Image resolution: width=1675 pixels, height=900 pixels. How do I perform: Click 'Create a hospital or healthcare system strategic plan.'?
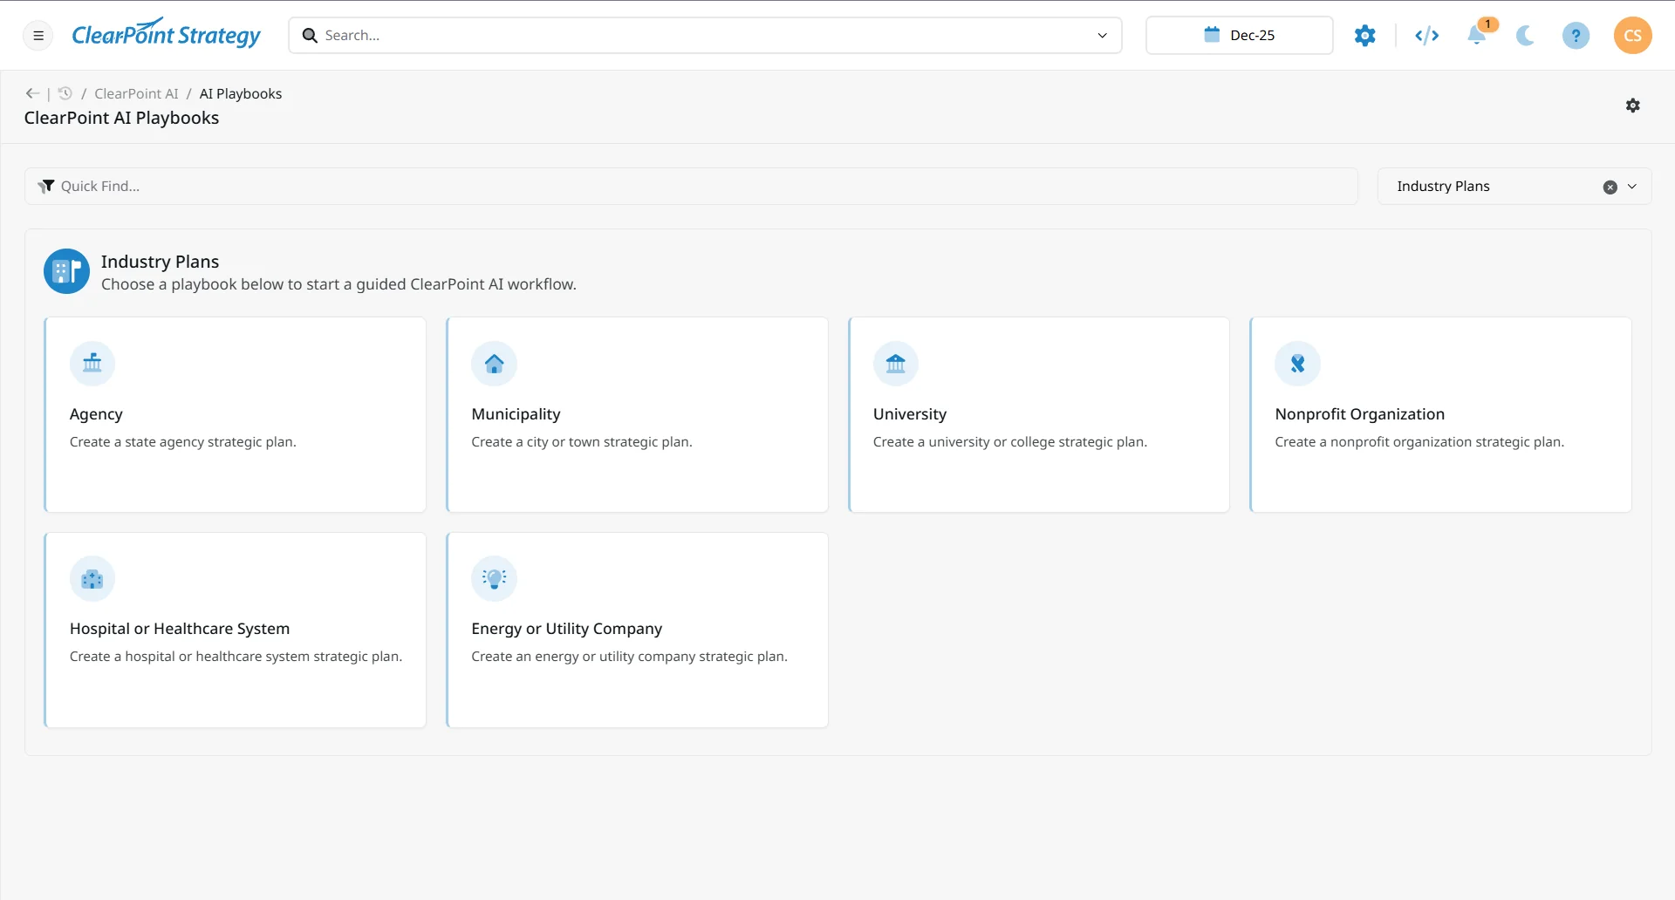[x=236, y=657]
